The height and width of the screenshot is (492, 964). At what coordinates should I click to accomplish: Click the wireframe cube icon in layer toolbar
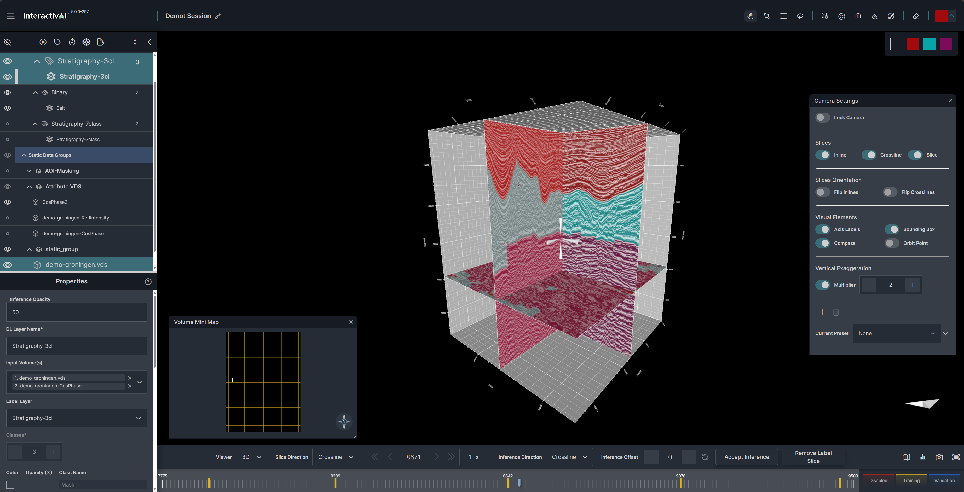(86, 42)
